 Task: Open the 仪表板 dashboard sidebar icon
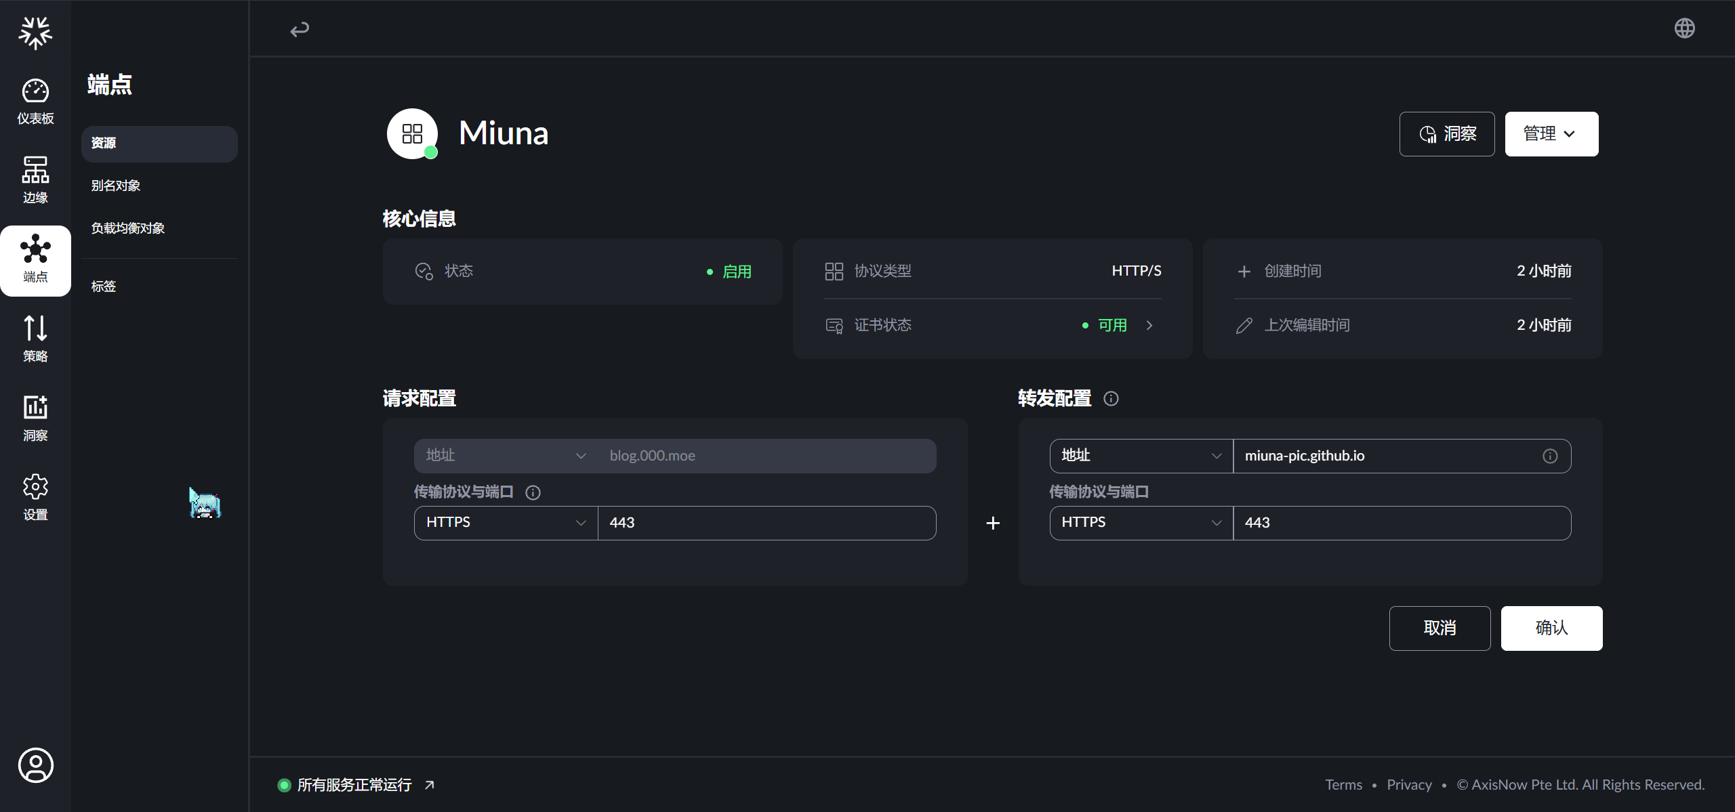(35, 102)
